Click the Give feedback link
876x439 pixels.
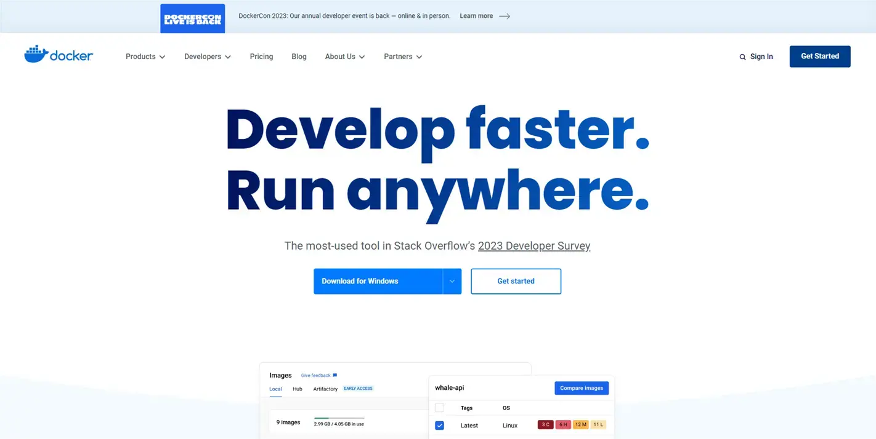coord(315,375)
